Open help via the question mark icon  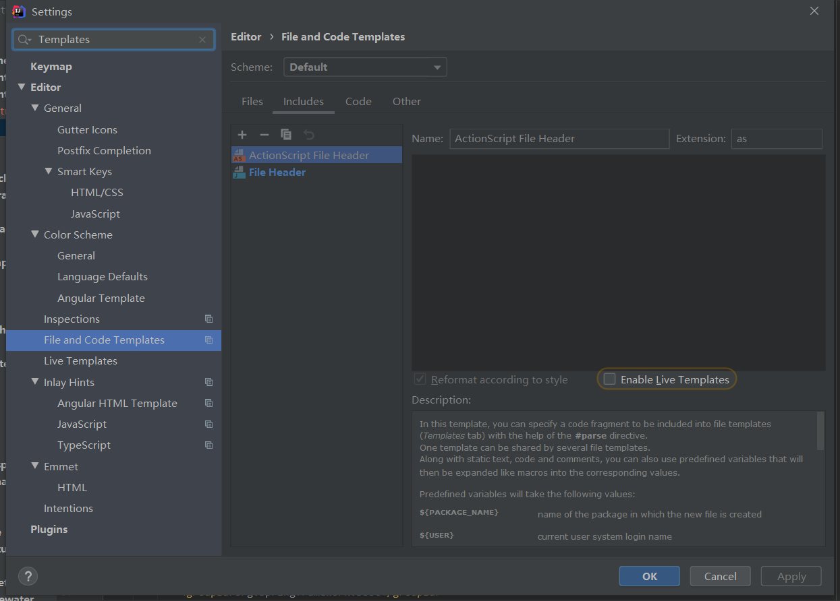point(28,577)
